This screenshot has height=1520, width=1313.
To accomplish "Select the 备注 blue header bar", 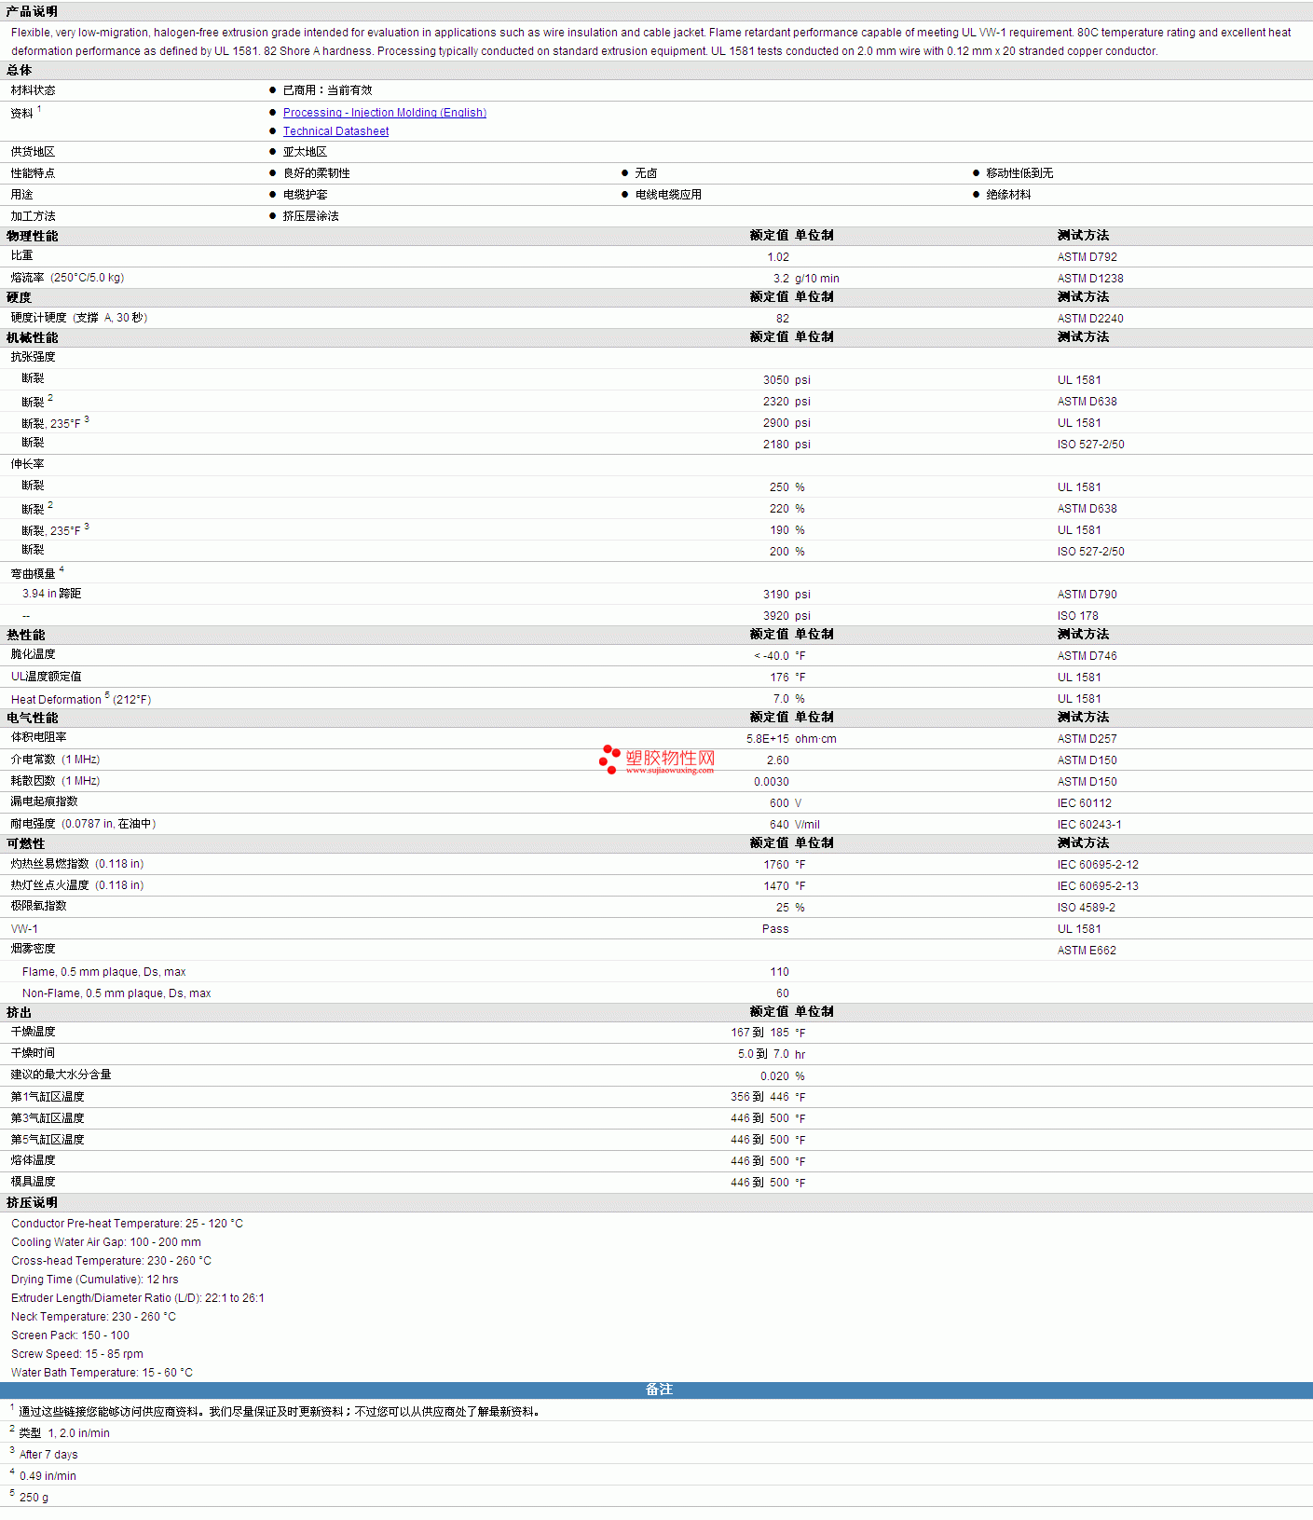I will point(656,1390).
